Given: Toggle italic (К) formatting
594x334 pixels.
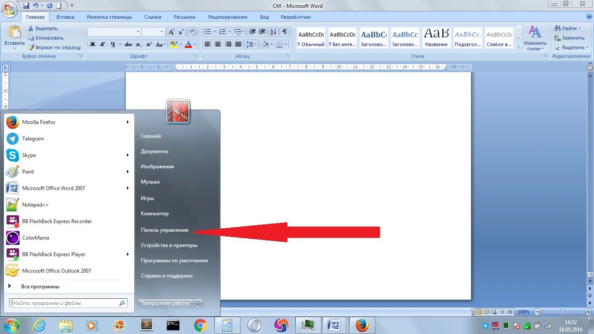Looking at the screenshot, I should click(x=103, y=44).
